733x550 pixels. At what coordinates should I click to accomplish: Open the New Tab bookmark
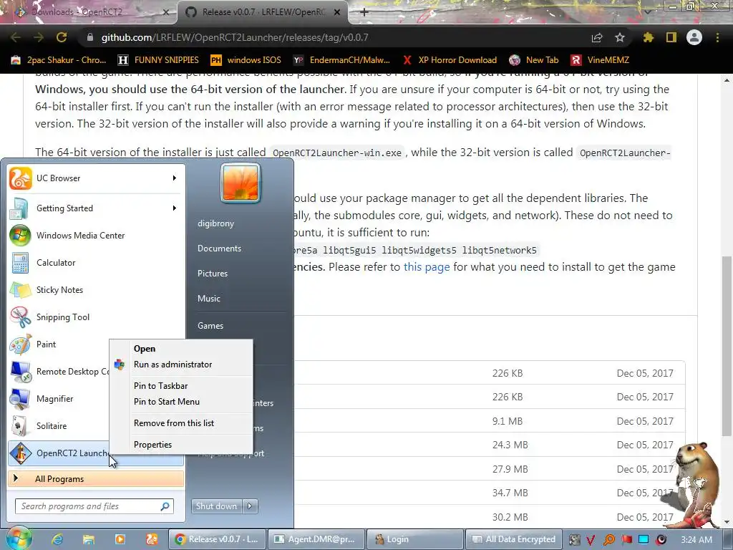point(534,60)
